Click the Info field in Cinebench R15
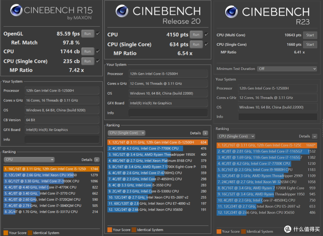The width and height of the screenshot is (323, 236). pos(62,140)
